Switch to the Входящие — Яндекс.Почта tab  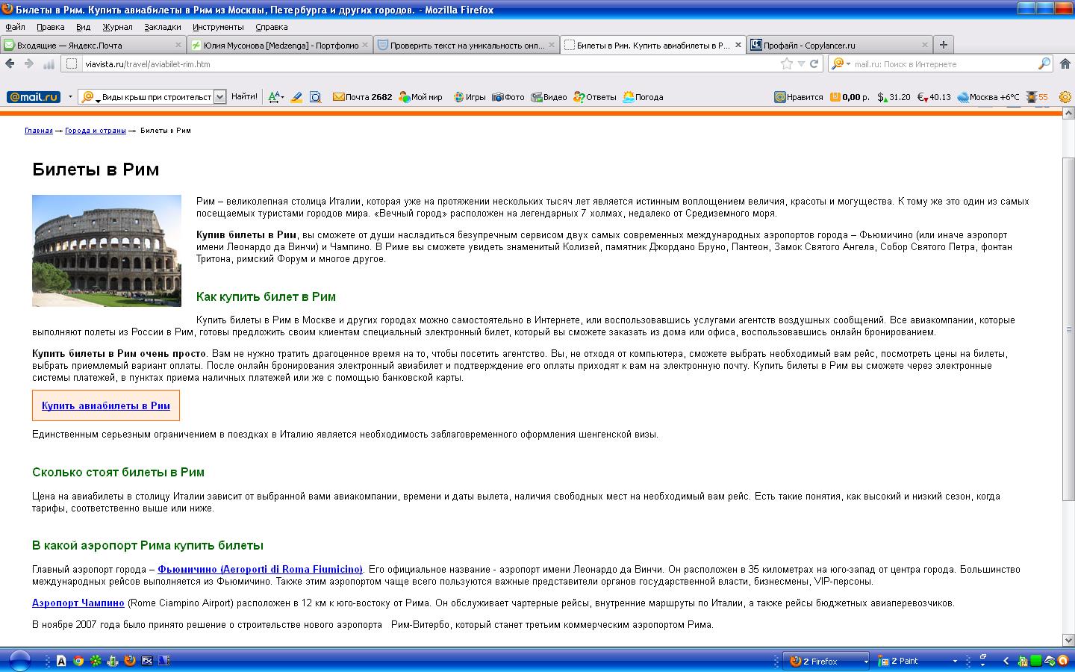pos(93,45)
